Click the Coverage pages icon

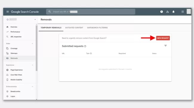(x=7, y=49)
